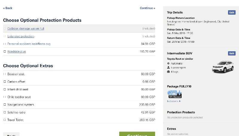Enable the Personal accident ins/effects cvg option
239x136 pixels.
tap(4, 44)
